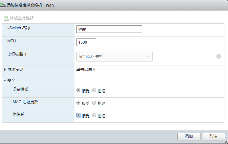Select 拒绝 for 伪传输
Screen dimensions: 228x144
click(94, 115)
